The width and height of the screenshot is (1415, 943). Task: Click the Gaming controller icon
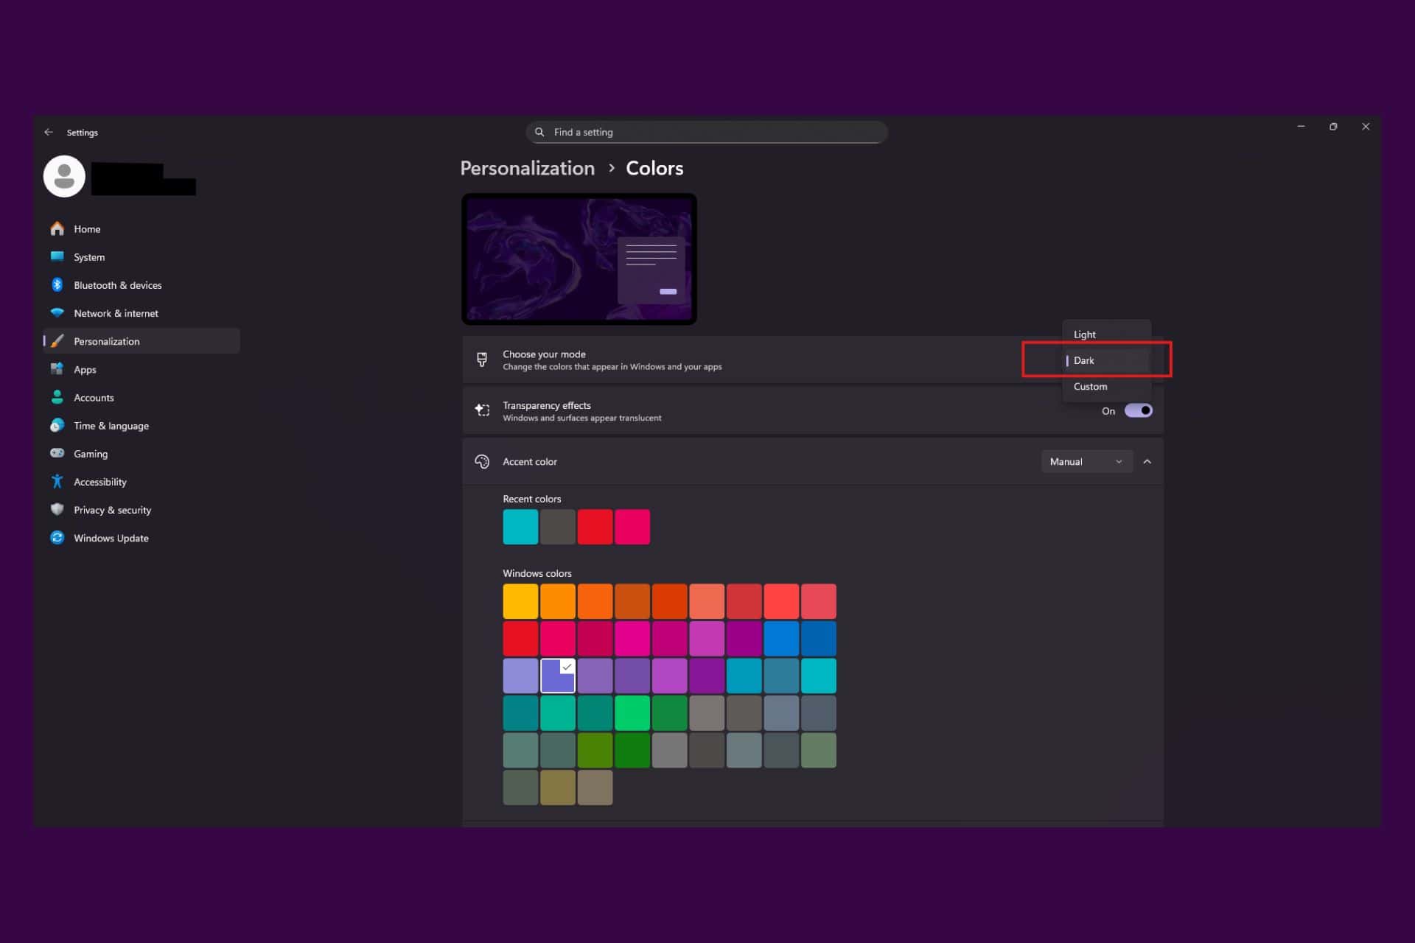pos(57,453)
